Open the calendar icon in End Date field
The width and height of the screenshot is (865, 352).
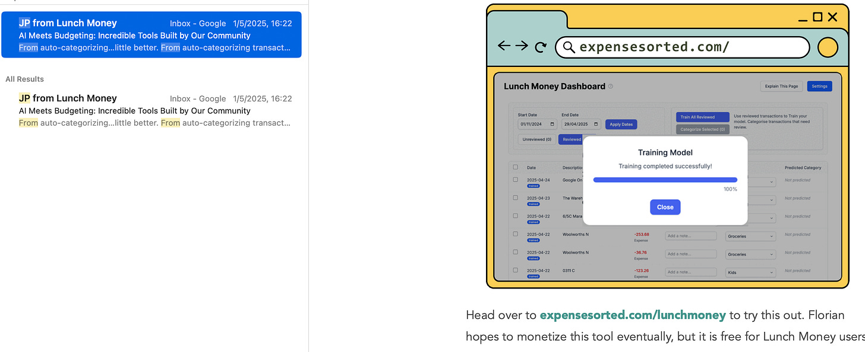pos(596,124)
